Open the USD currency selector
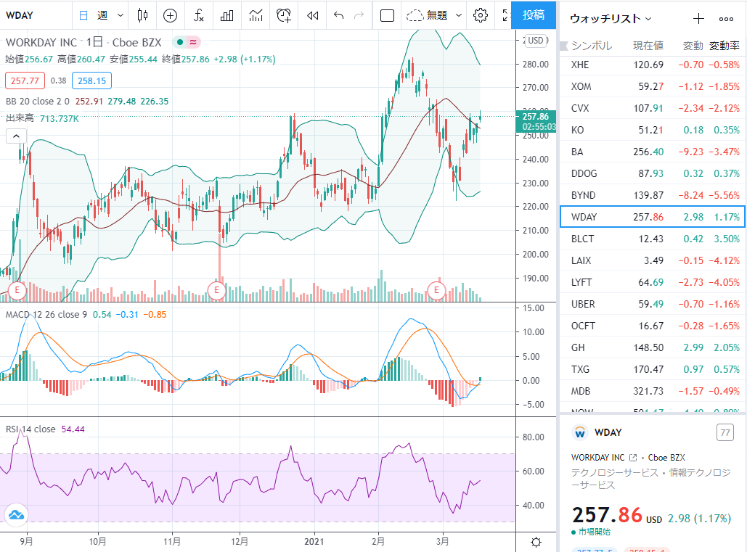The height and width of the screenshot is (552, 747). pyautogui.click(x=536, y=41)
